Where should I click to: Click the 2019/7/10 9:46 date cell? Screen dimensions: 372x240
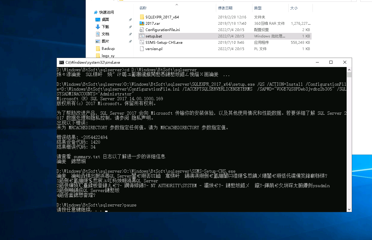pos(231,43)
